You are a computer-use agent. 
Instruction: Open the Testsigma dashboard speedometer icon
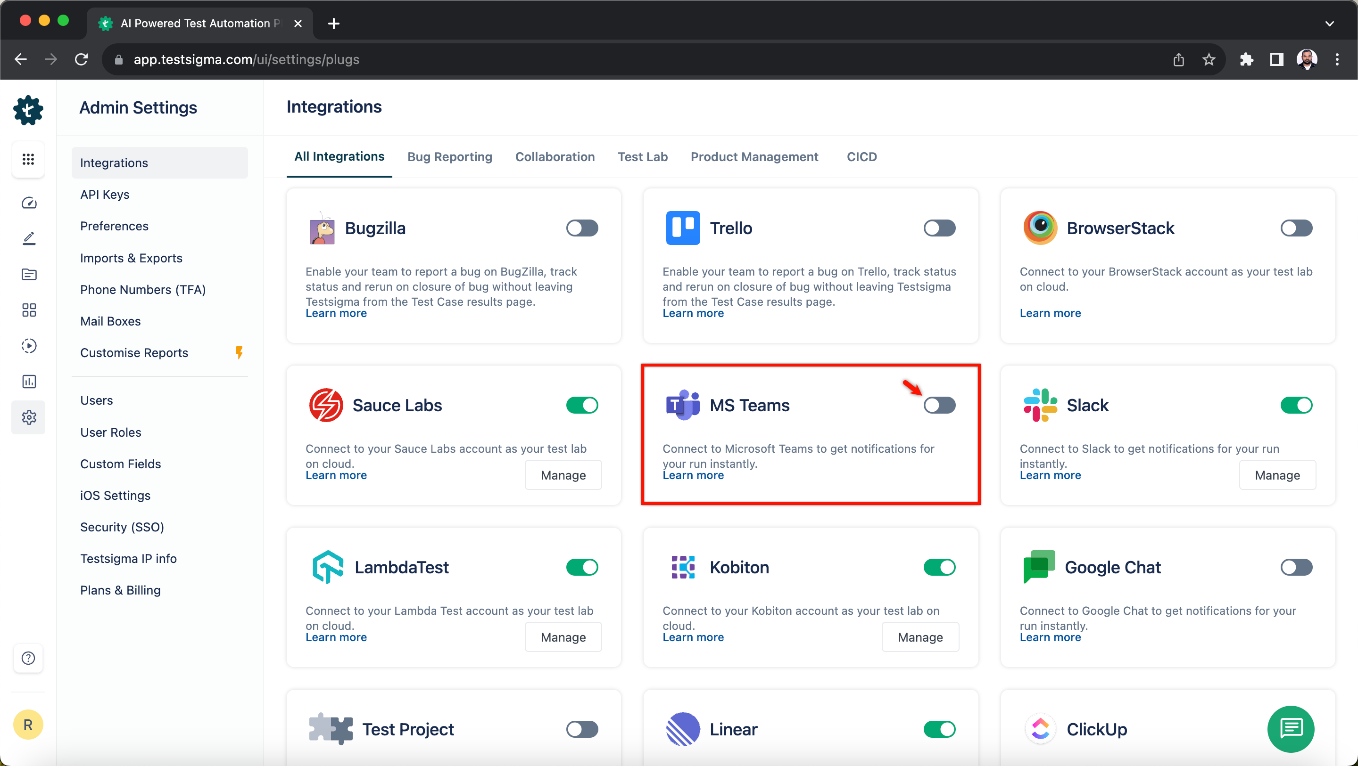point(28,203)
